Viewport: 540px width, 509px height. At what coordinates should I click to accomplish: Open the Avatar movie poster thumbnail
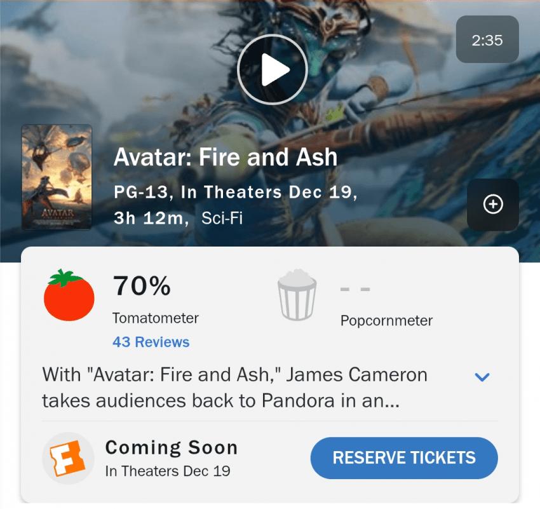click(x=57, y=177)
